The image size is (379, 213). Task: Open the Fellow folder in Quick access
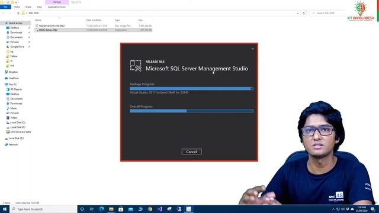[14, 56]
